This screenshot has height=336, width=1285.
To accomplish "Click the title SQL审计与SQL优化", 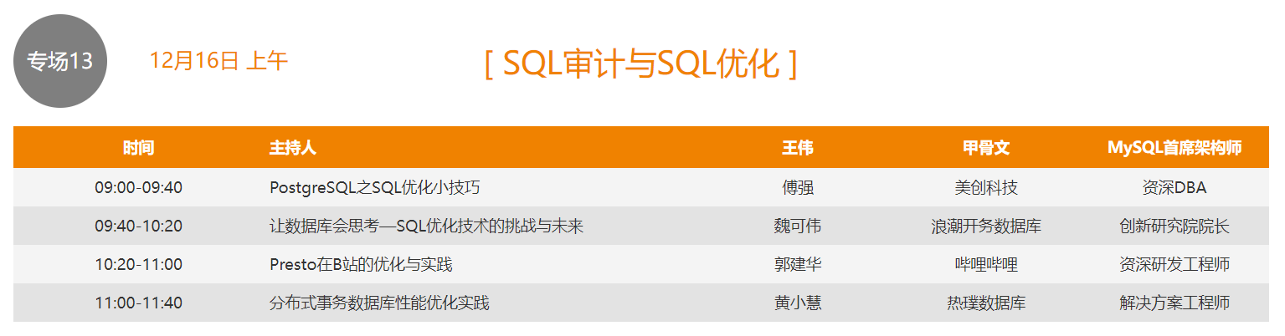I will tap(640, 63).
